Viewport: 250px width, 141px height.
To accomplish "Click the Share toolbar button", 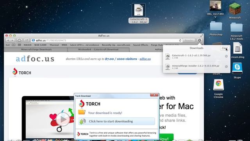I will pyautogui.click(x=27, y=40).
